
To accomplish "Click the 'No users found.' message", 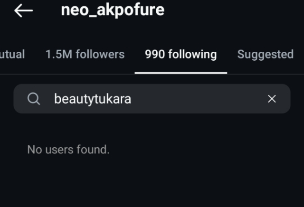I will (68, 150).
